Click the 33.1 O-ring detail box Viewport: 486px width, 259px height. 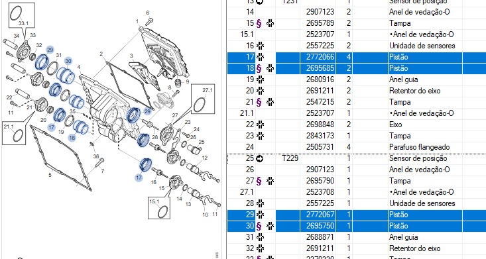coord(21,15)
